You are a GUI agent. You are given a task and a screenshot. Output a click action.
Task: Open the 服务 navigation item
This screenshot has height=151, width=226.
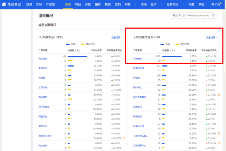(x=98, y=4)
